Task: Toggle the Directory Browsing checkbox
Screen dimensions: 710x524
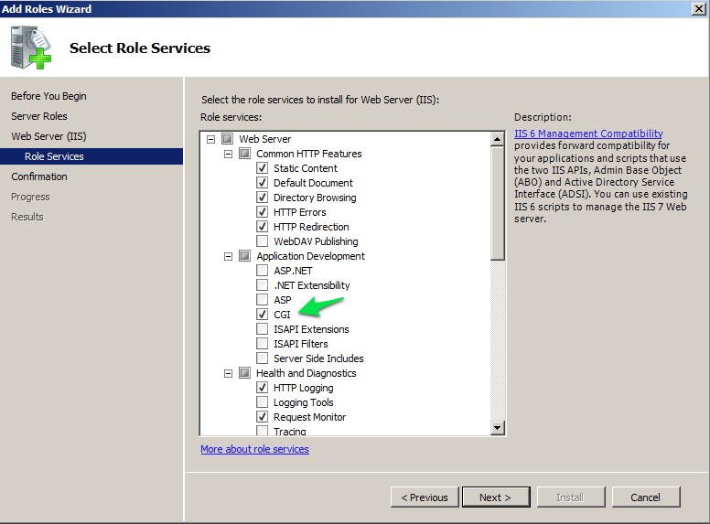Action: click(x=263, y=198)
